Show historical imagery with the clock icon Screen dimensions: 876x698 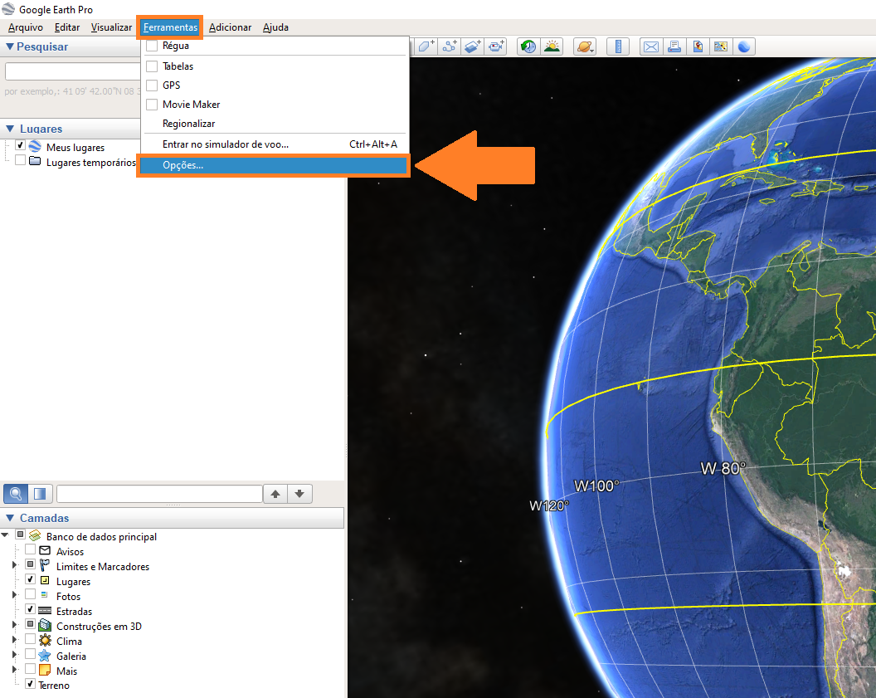tap(528, 46)
